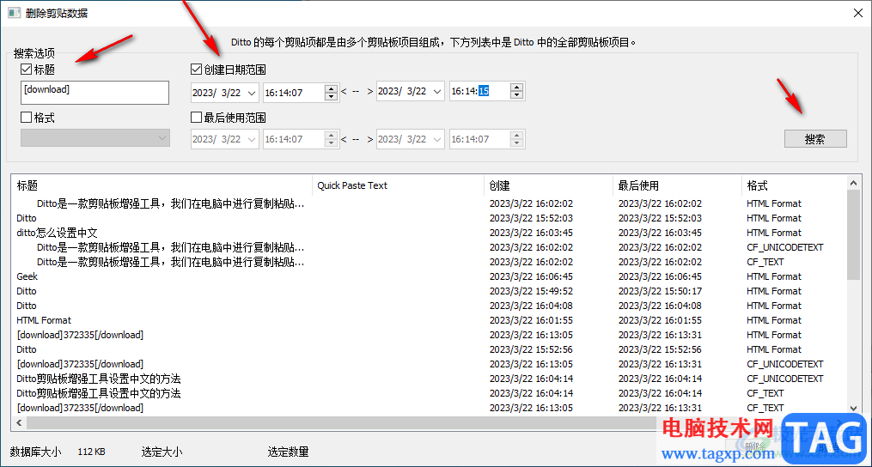Image resolution: width=872 pixels, height=467 pixels.
Task: Open the 格式 combo box
Action: (95, 138)
